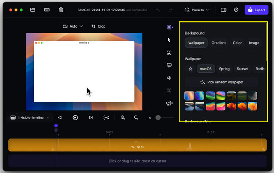Choose the sixth wallpaper thumbnail in second row

click(x=242, y=106)
